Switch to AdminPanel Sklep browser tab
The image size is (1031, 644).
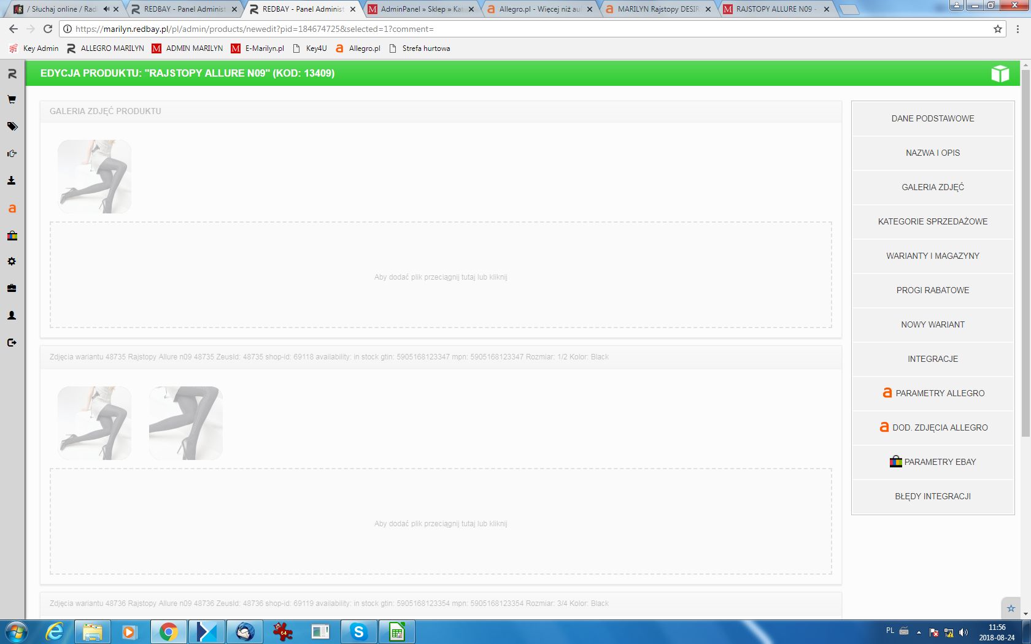coord(420,9)
